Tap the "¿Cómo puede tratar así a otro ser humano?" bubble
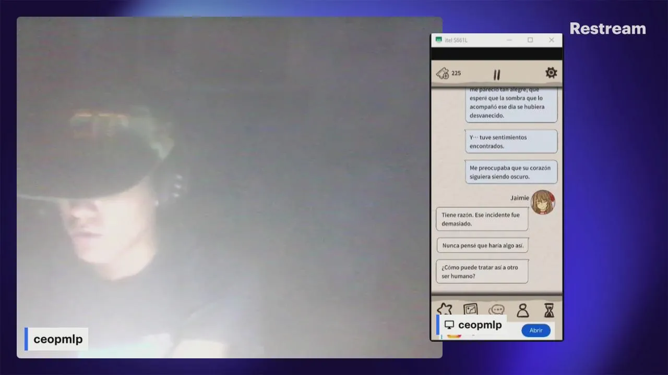Viewport: 668px width, 375px height. (x=482, y=271)
